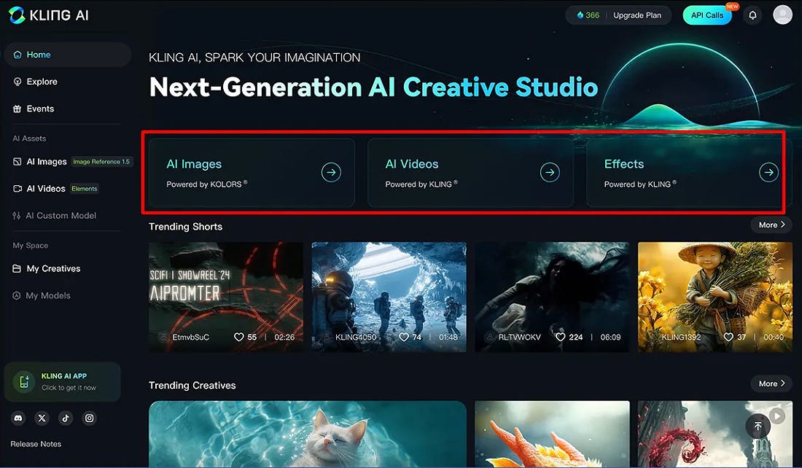This screenshot has width=802, height=468.
Task: Click the API Calls button
Action: tap(707, 15)
